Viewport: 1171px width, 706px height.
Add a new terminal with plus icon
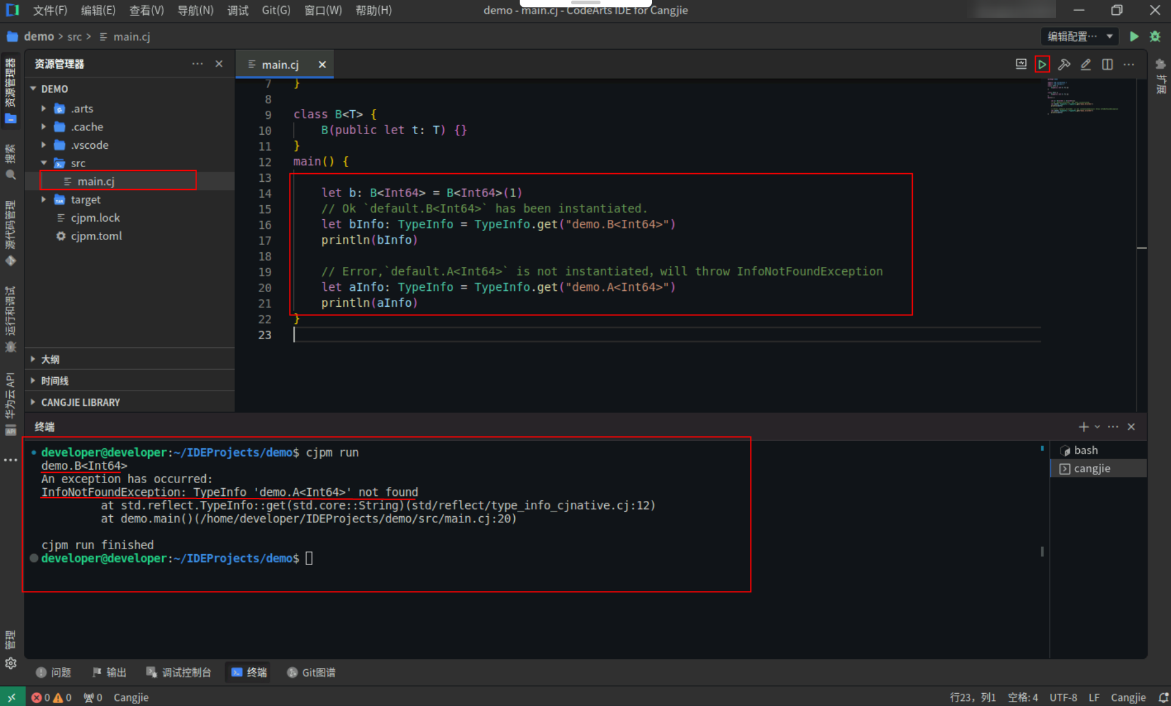coord(1083,427)
